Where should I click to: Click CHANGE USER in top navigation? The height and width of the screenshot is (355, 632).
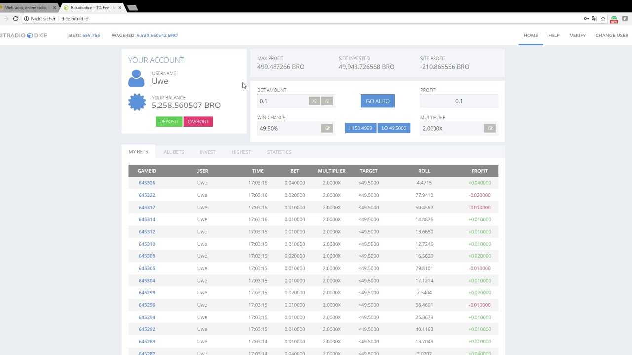[x=612, y=35]
